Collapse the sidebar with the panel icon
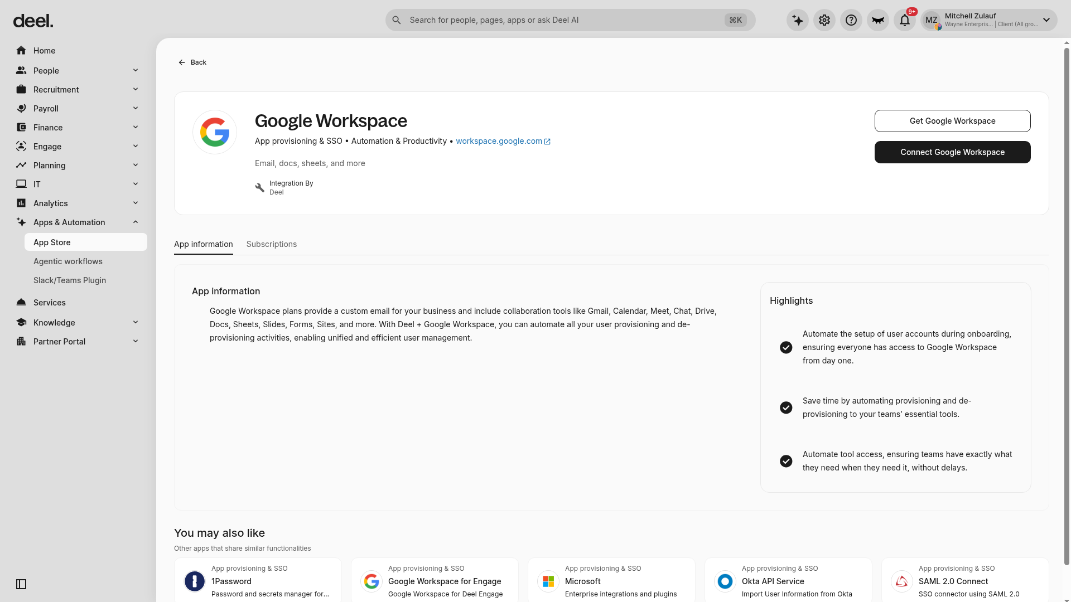 click(21, 584)
